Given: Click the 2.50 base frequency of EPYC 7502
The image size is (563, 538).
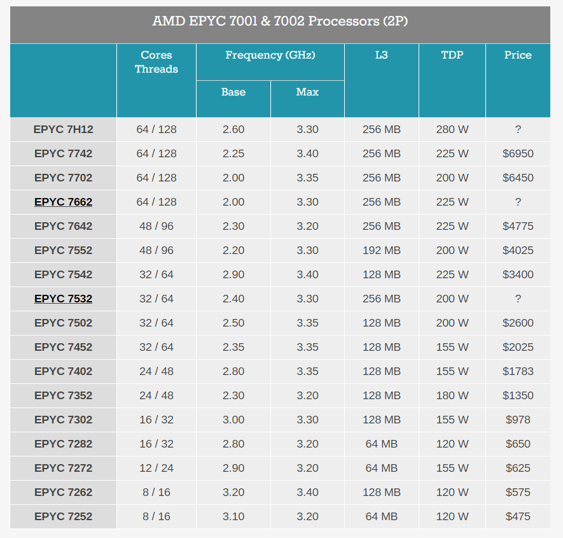Looking at the screenshot, I should click(233, 323).
